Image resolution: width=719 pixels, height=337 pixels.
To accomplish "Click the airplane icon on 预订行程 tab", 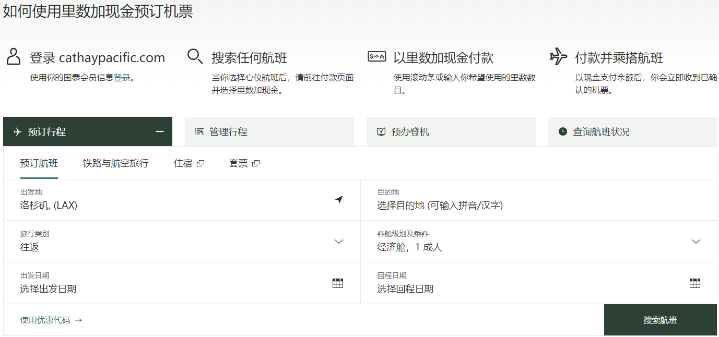I will (x=18, y=132).
